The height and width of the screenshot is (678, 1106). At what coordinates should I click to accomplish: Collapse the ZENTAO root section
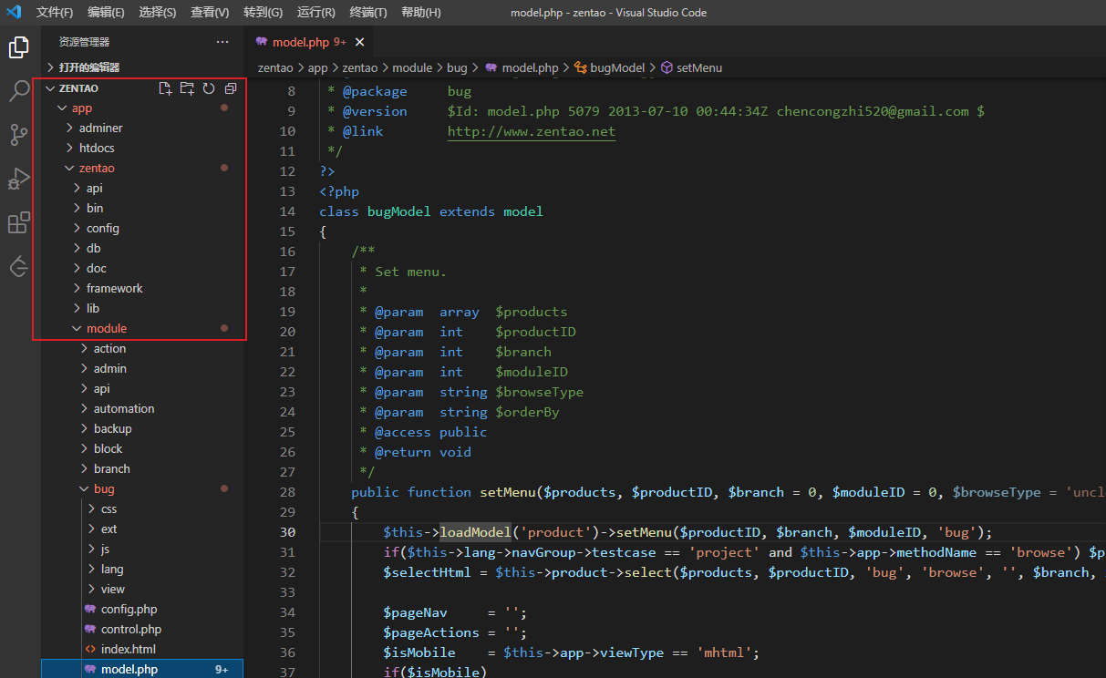tap(78, 88)
